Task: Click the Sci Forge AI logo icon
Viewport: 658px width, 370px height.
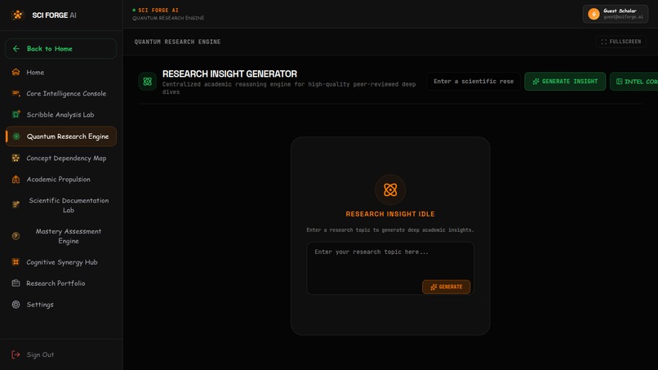Action: (x=18, y=16)
